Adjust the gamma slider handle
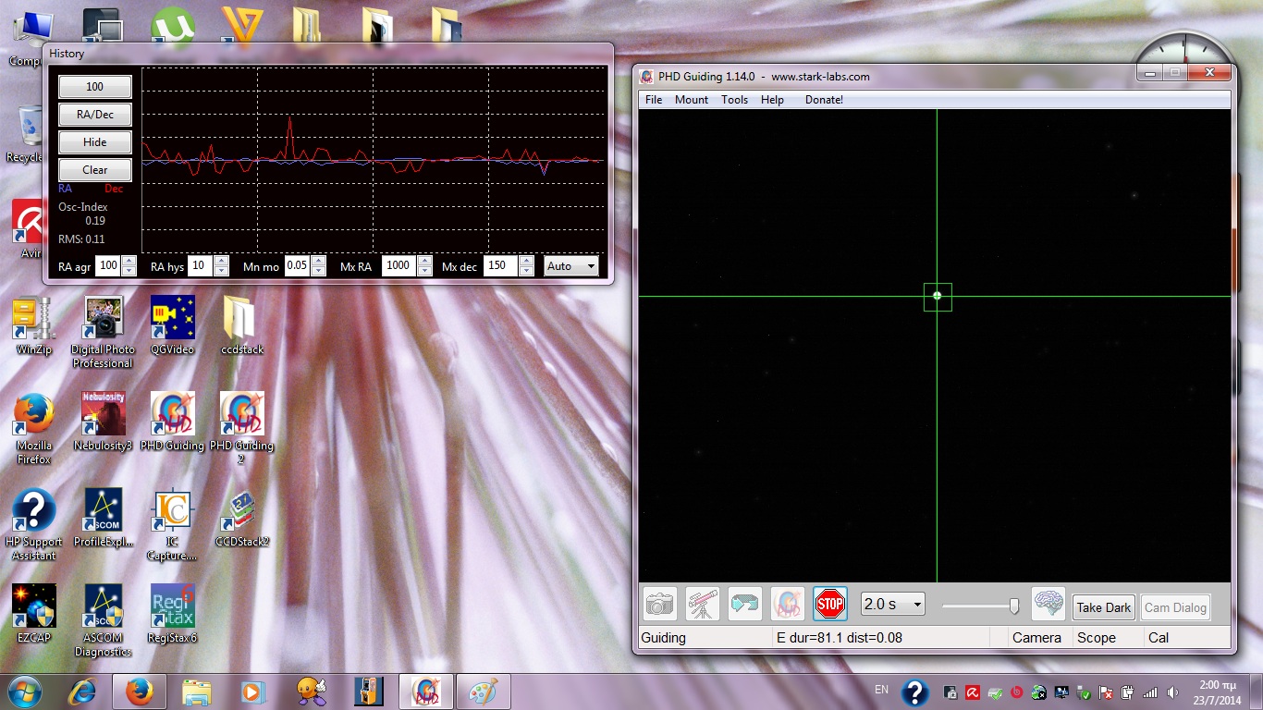This screenshot has height=710, width=1263. (x=1014, y=606)
